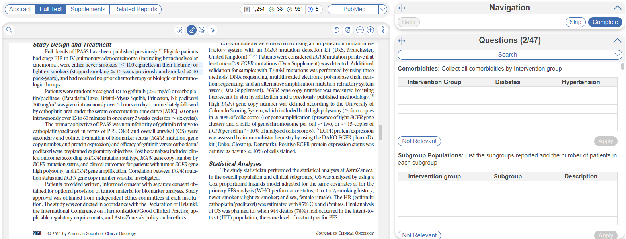
Task: Zoom out of the document
Action: (360, 30)
